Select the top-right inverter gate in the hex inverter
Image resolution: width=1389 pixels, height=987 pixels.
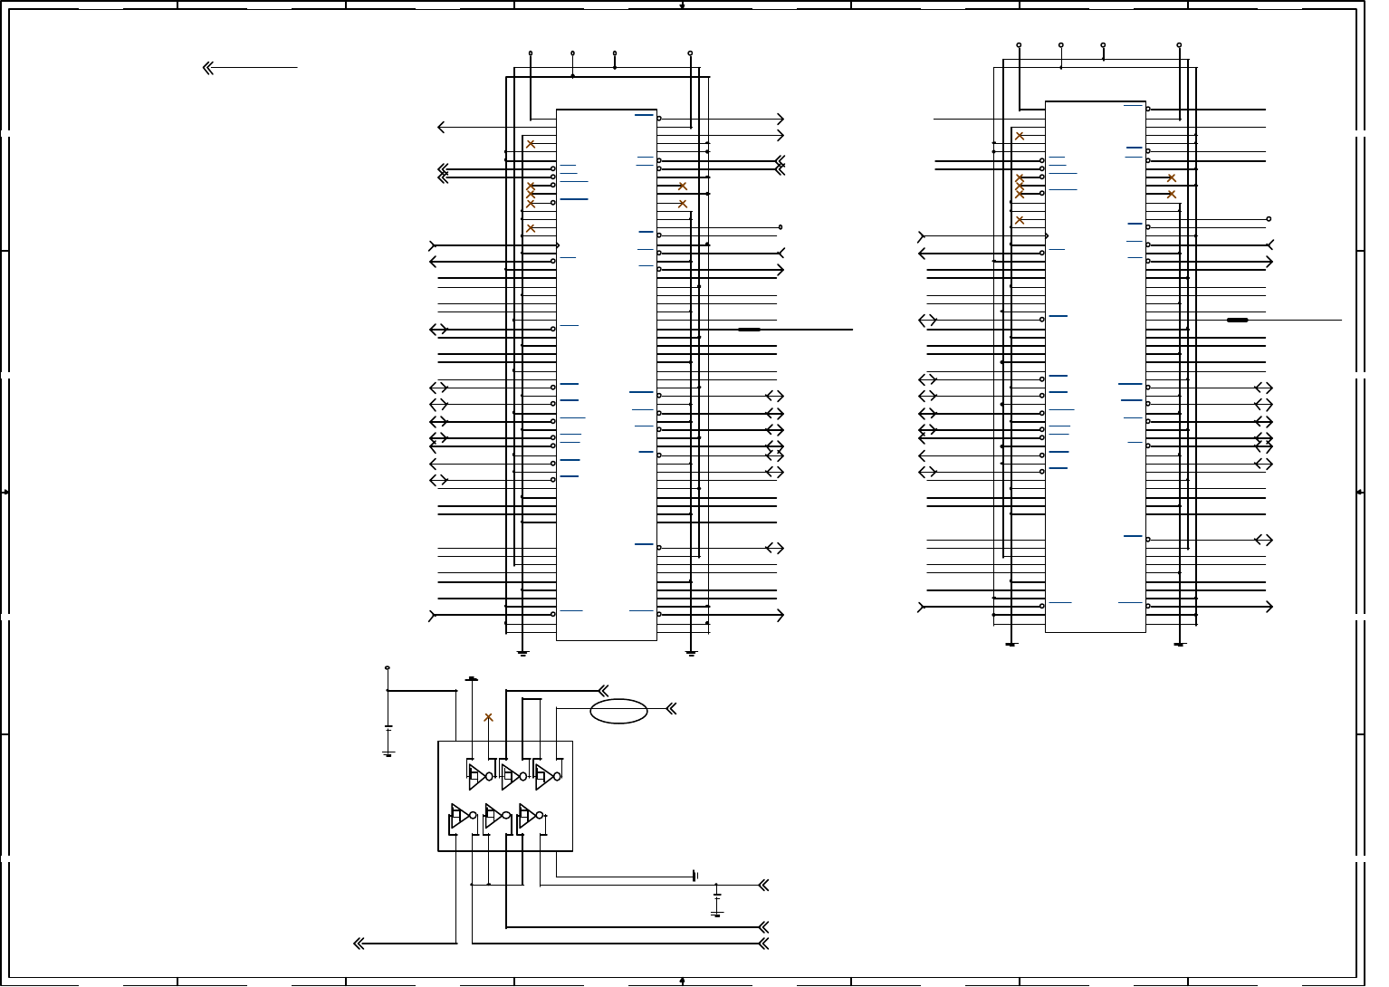click(547, 776)
